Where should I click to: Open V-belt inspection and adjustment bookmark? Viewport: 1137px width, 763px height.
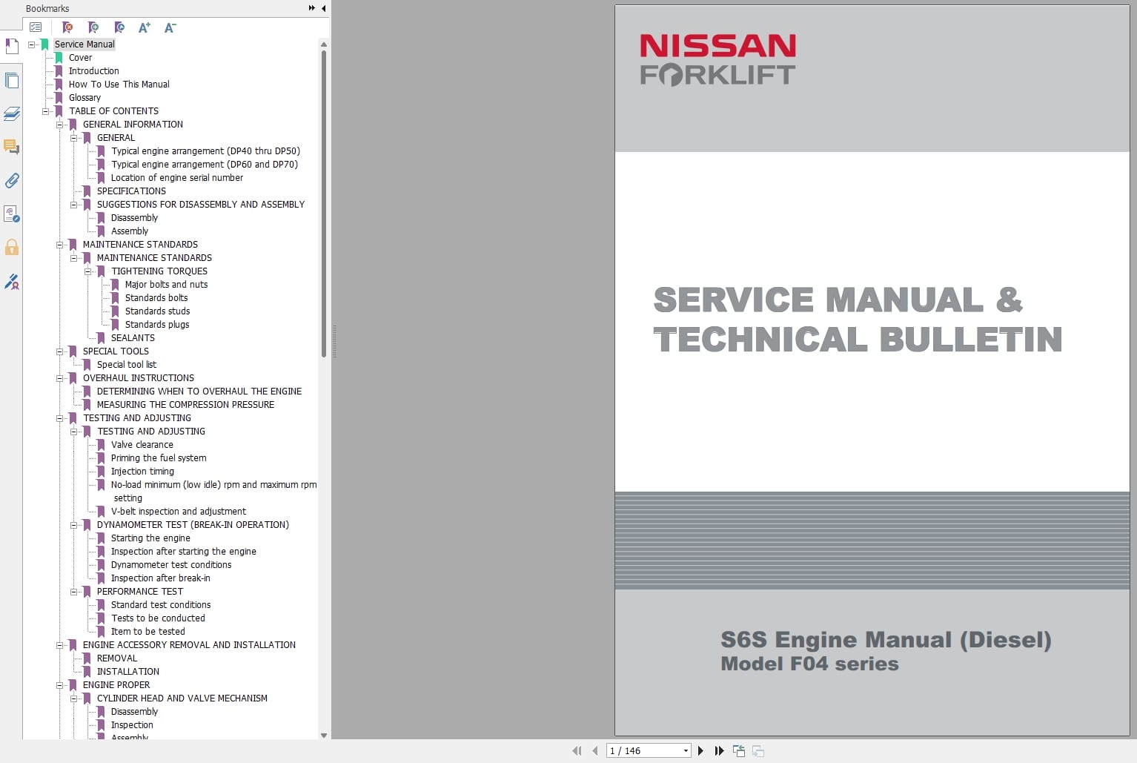178,512
